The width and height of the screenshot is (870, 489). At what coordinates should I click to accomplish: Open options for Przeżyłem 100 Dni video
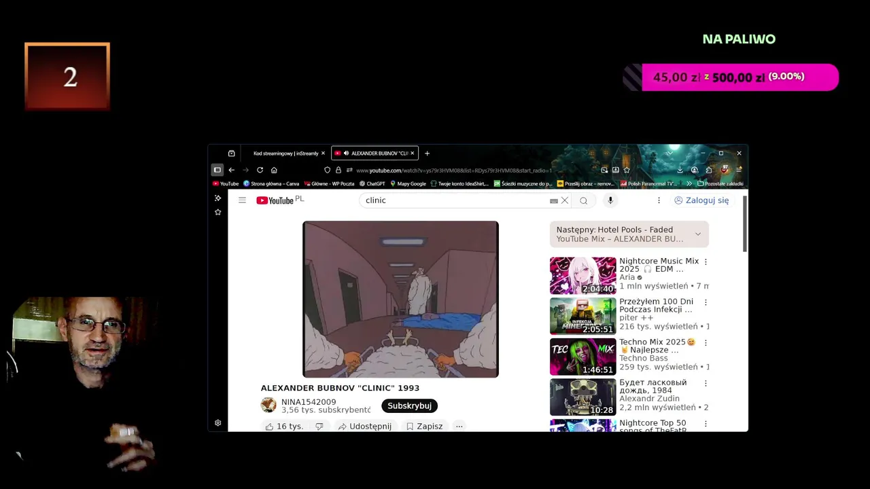(706, 302)
